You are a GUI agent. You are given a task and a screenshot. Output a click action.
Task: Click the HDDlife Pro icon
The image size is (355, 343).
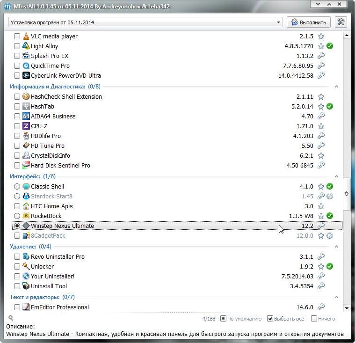[26, 136]
